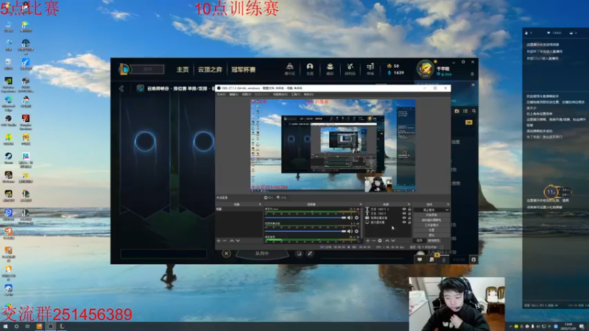Remove the selected source with the minus button

(374, 241)
